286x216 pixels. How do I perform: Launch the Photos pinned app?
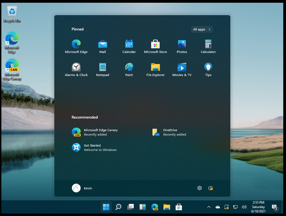182,46
